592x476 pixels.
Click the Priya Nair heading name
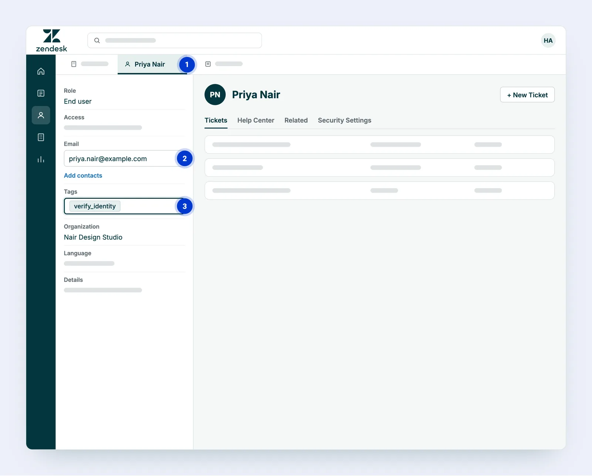coord(256,95)
